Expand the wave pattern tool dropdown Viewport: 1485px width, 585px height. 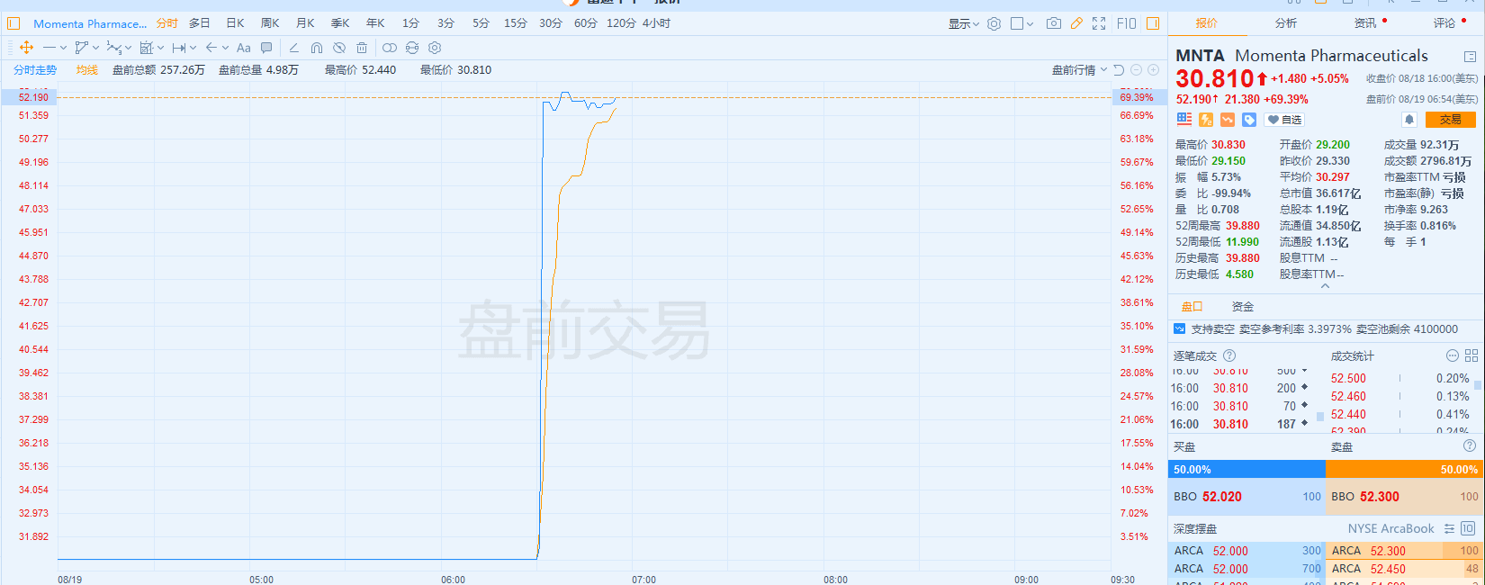(x=128, y=48)
